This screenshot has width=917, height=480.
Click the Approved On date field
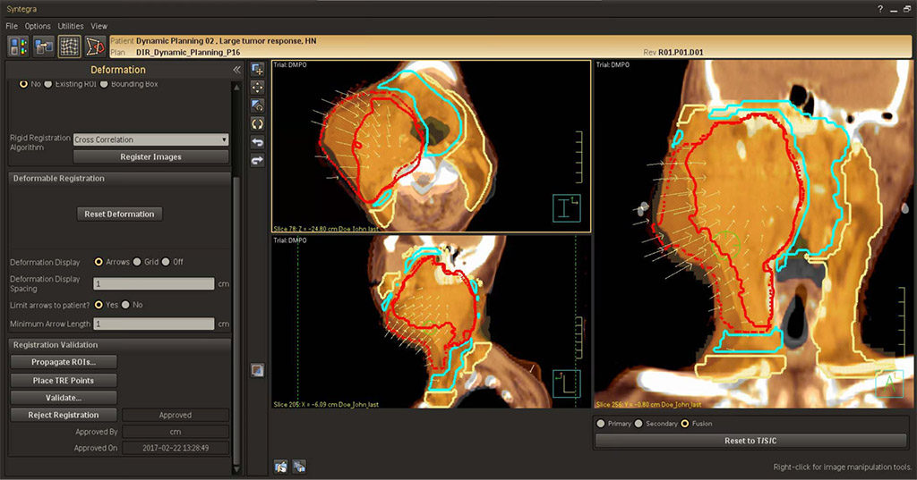[176, 449]
